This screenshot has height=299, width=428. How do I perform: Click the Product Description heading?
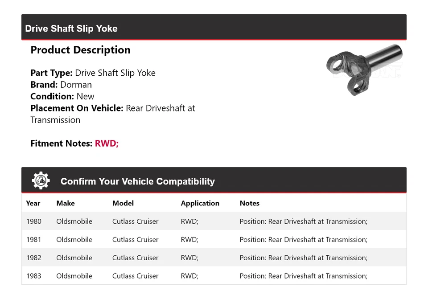point(80,50)
